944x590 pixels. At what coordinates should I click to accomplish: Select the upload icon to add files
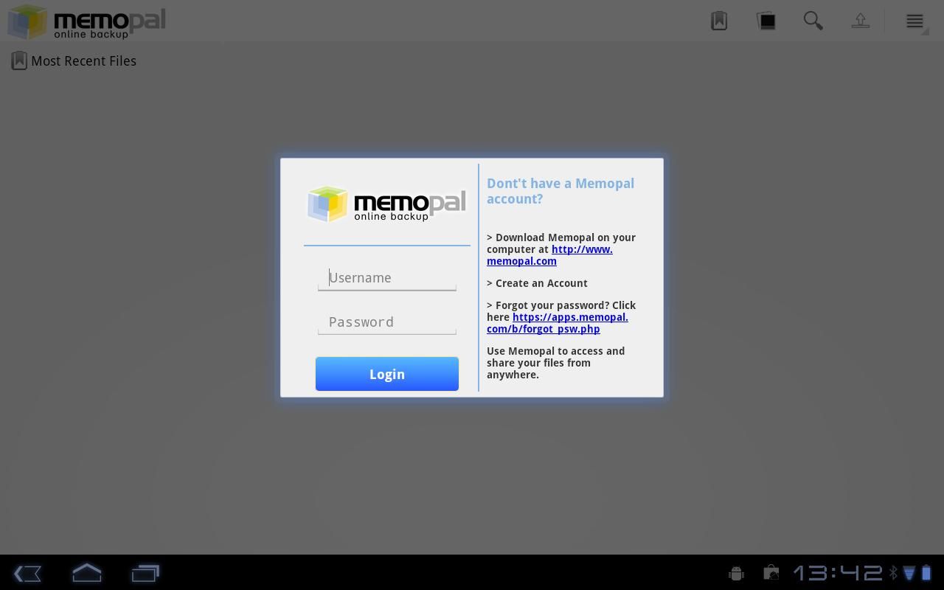[x=860, y=21]
